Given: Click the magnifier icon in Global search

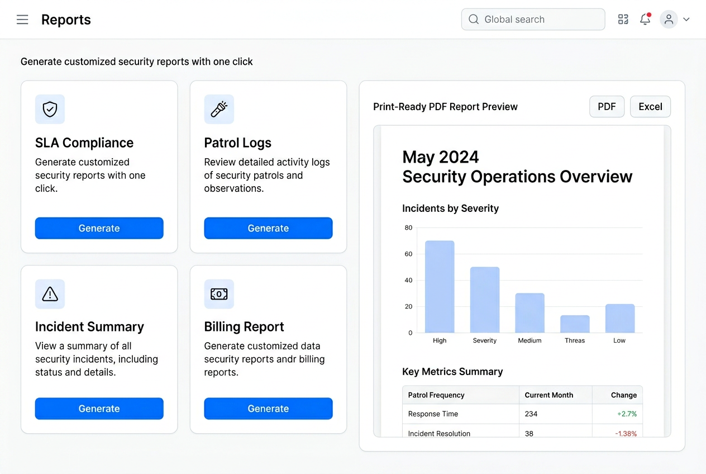Looking at the screenshot, I should point(474,20).
